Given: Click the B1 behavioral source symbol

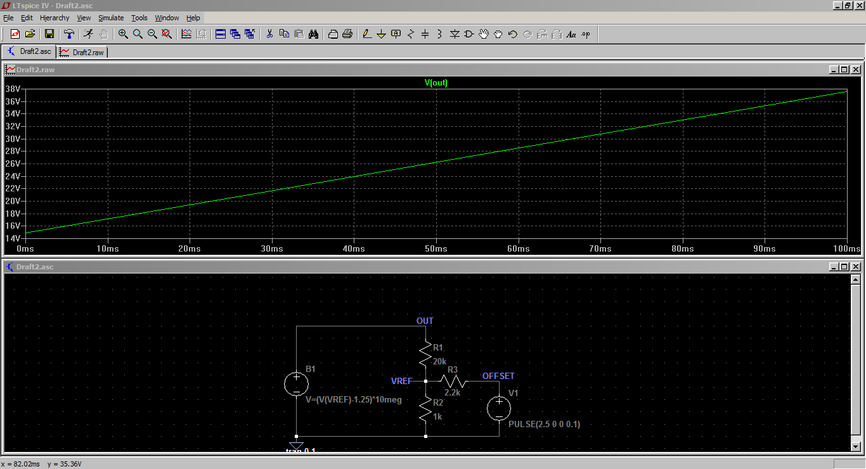Looking at the screenshot, I should pyautogui.click(x=296, y=383).
